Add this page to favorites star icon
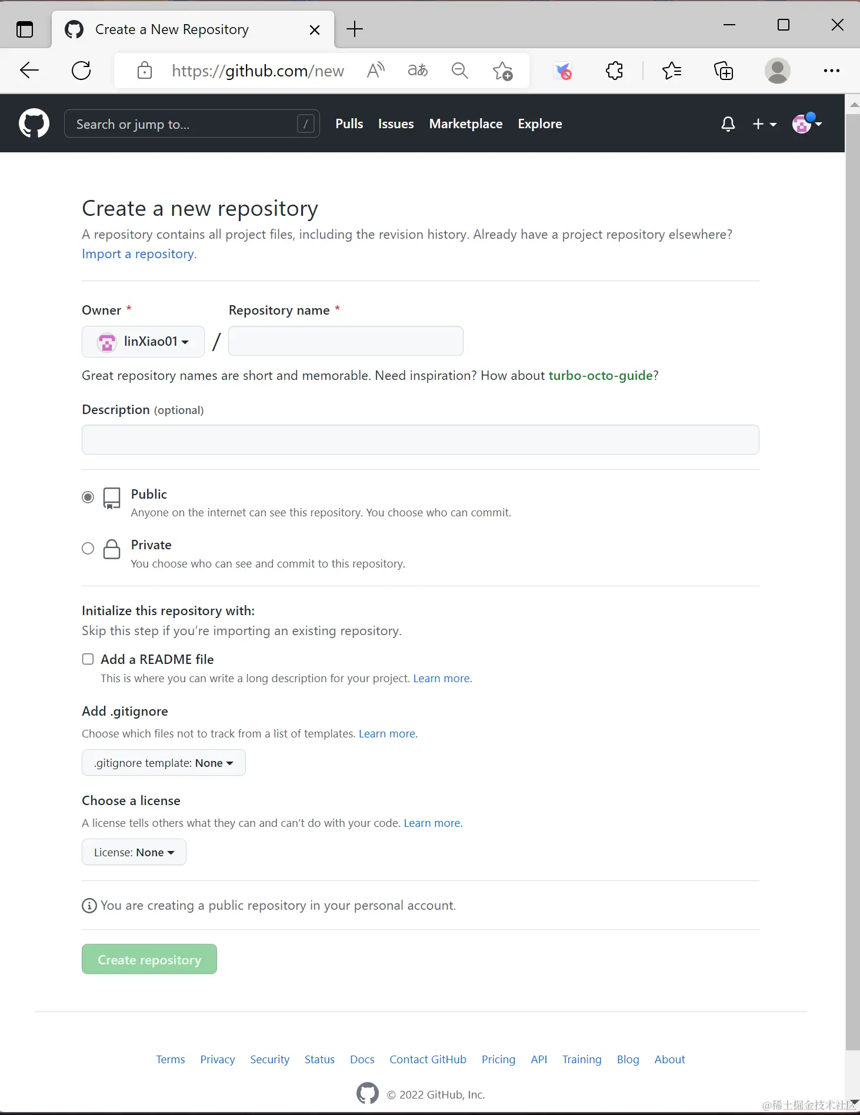The height and width of the screenshot is (1115, 860). pos(502,71)
